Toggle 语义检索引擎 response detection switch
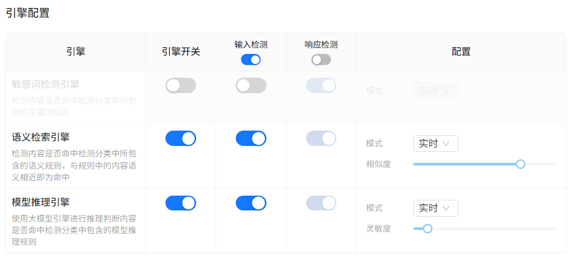Screen dimensions: 573x258 tap(321, 139)
